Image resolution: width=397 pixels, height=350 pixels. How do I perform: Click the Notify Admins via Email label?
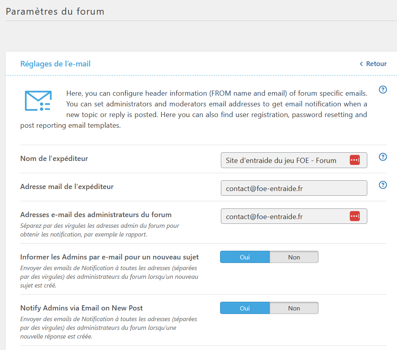[82, 308]
